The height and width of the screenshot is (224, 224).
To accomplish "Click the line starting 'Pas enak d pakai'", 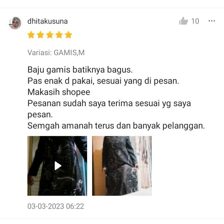I will click(x=103, y=81).
